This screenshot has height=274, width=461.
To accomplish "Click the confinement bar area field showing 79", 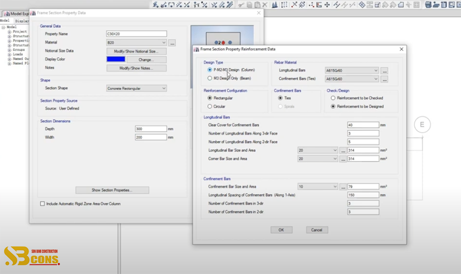I will (x=363, y=187).
